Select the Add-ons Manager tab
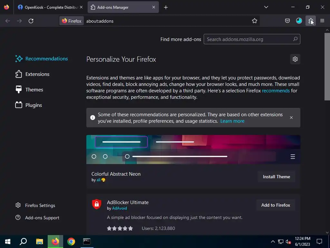 (123, 7)
